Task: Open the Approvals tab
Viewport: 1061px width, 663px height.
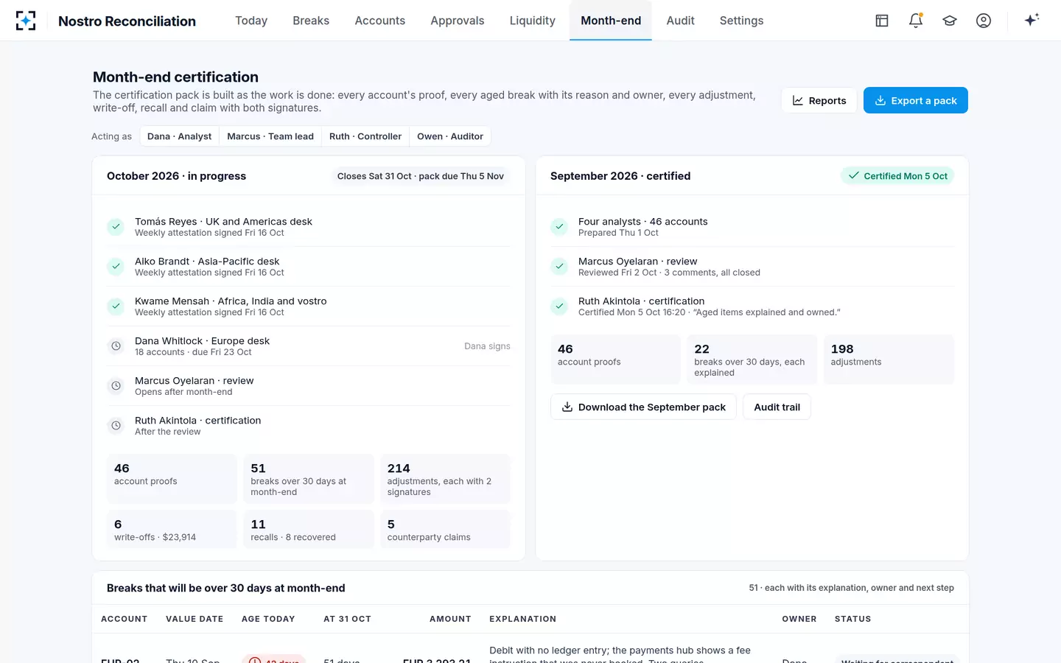Action: (x=458, y=21)
